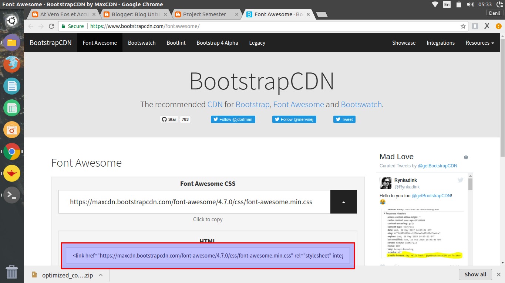This screenshot has height=283, width=505.
Task: Click the Tweet button
Action: pyautogui.click(x=344, y=119)
